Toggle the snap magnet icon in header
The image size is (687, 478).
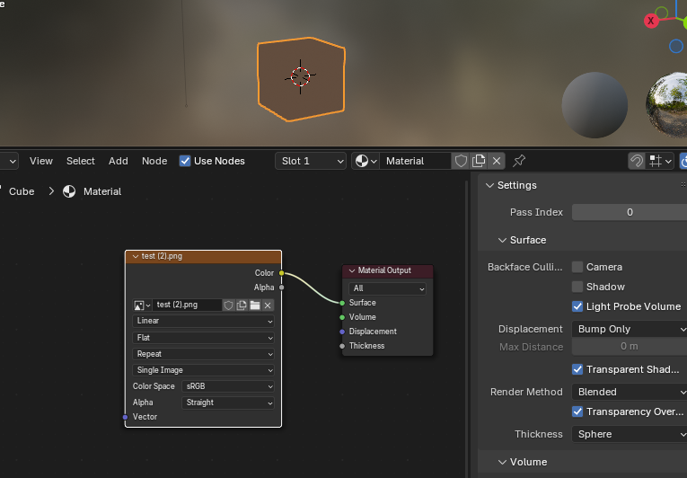tap(636, 161)
